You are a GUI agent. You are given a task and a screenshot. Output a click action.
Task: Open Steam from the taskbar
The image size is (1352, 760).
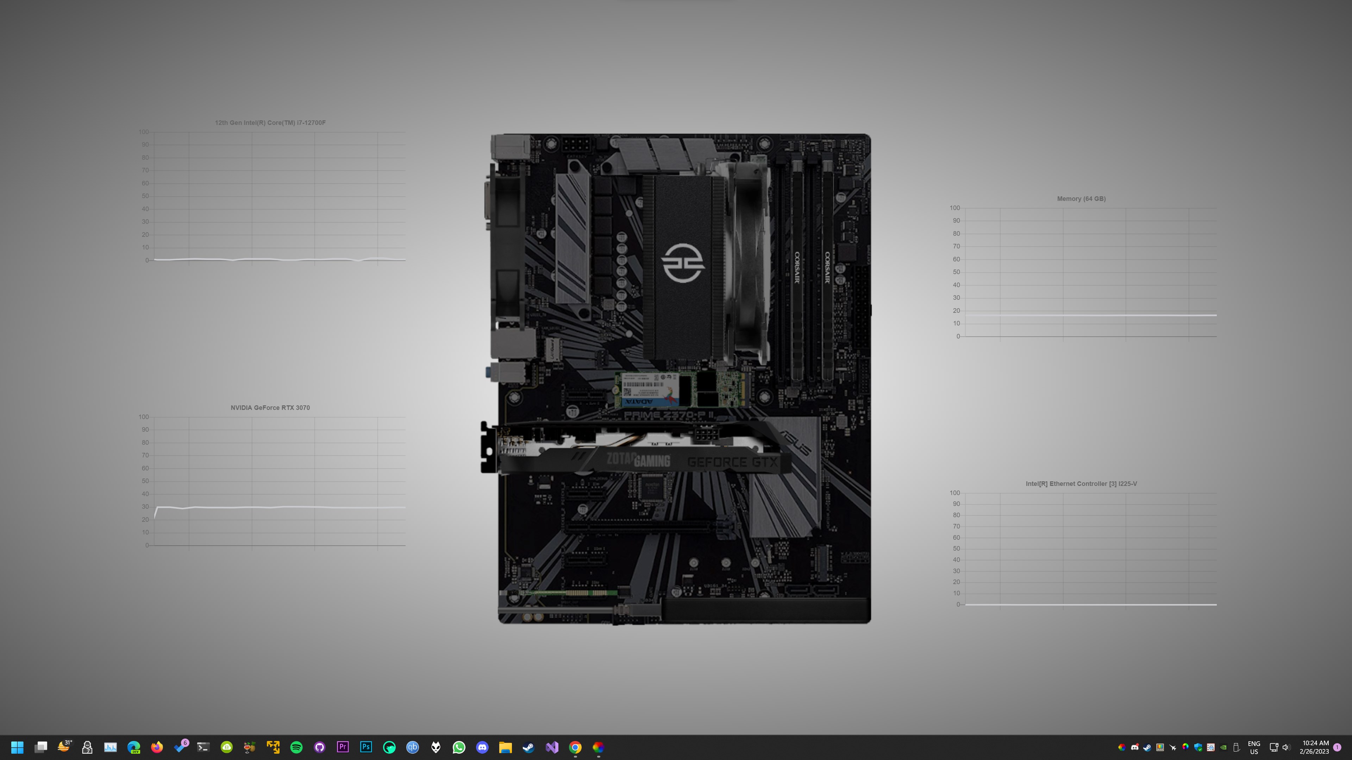click(529, 747)
